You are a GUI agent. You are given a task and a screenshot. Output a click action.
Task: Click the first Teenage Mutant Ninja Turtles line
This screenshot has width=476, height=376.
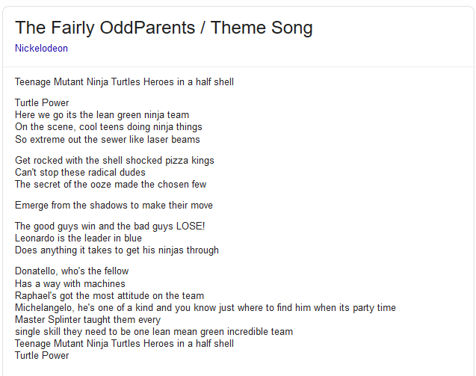click(x=124, y=82)
